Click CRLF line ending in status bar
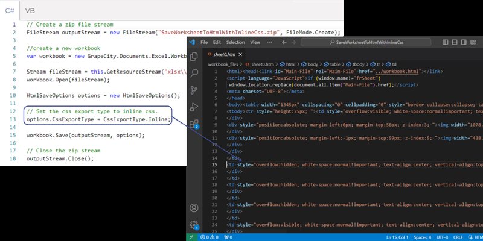This screenshot has height=241, width=483. click(x=458, y=237)
